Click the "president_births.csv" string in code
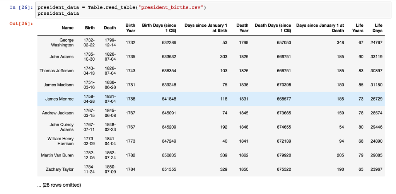Image resolution: width=396 pixels, height=194 pixels. 171,7
